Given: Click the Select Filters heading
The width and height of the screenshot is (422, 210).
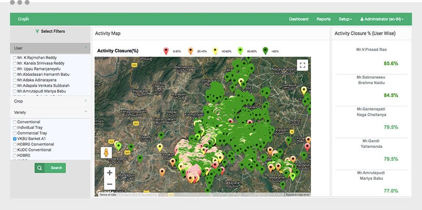Looking at the screenshot, I should point(53,31).
